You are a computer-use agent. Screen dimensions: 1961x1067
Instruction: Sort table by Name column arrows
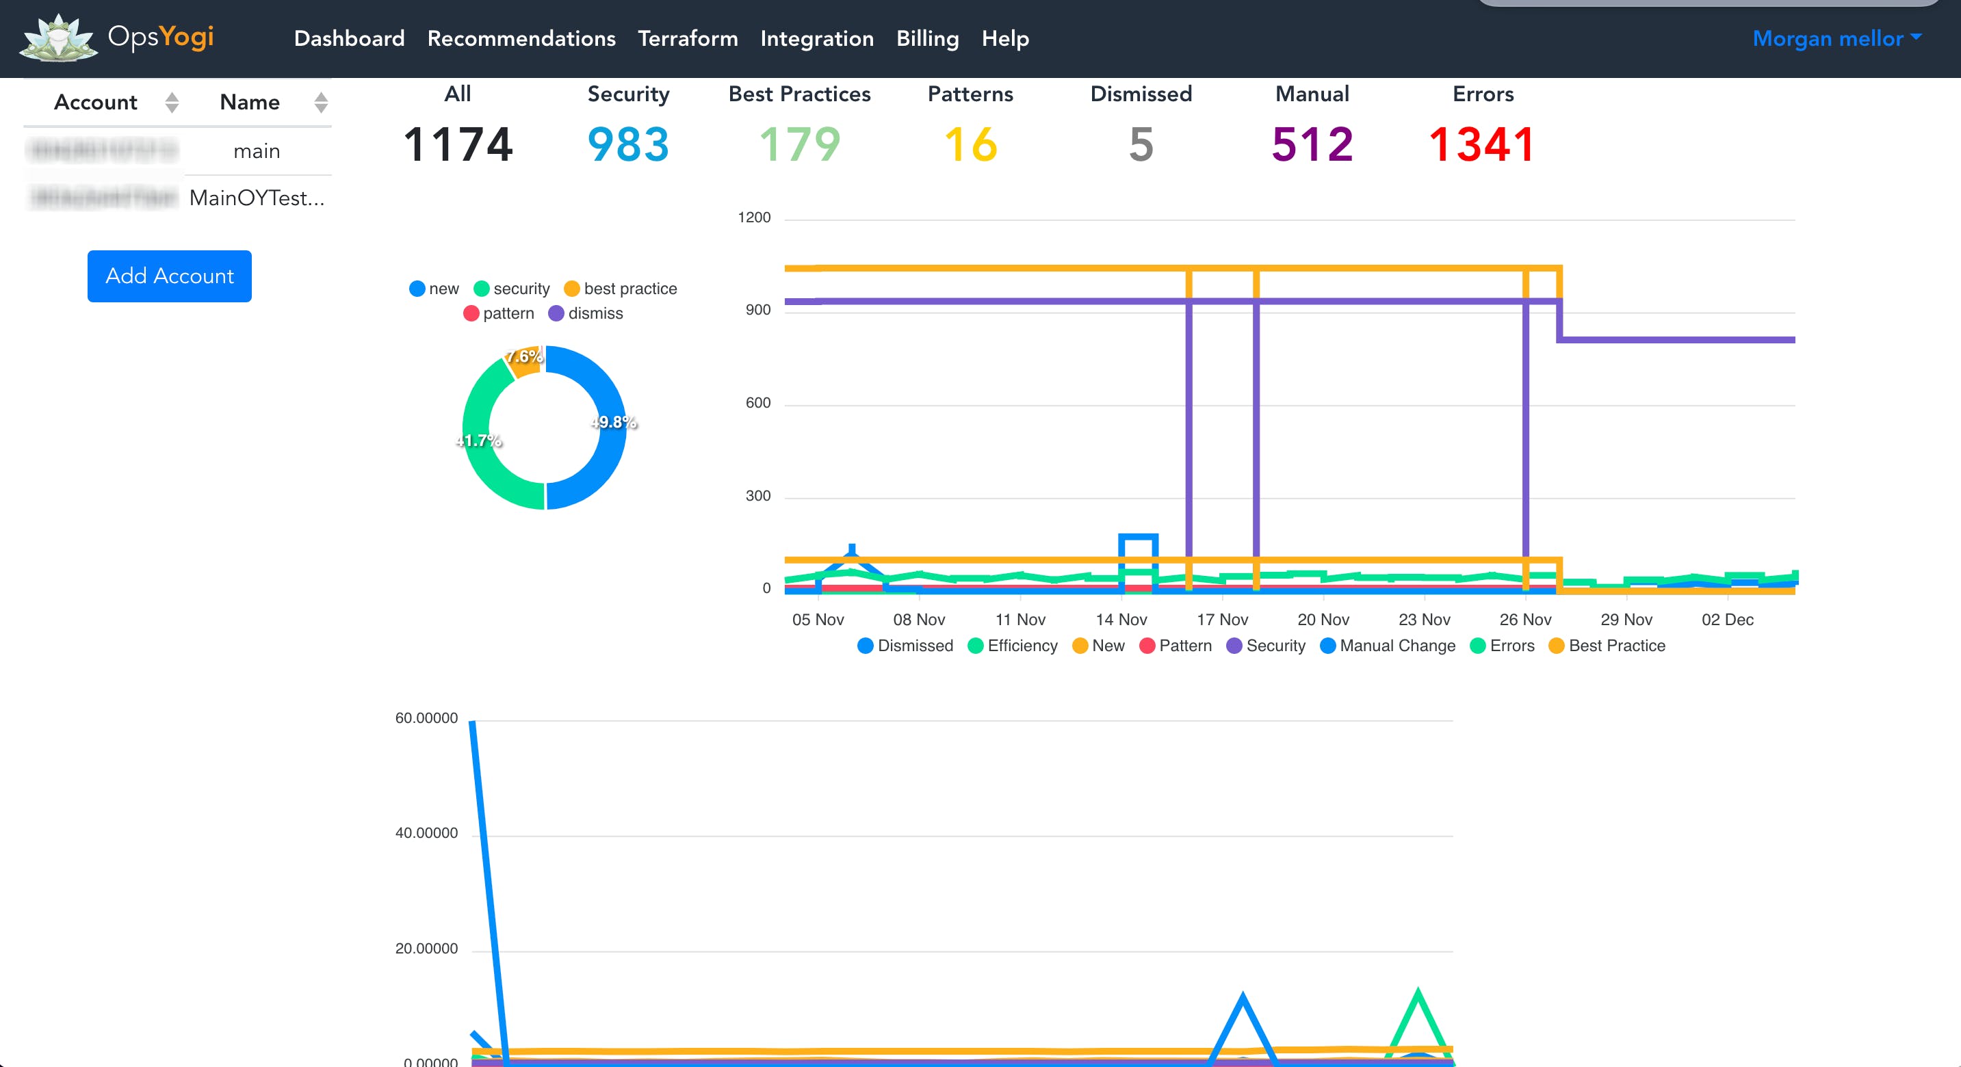(x=320, y=103)
